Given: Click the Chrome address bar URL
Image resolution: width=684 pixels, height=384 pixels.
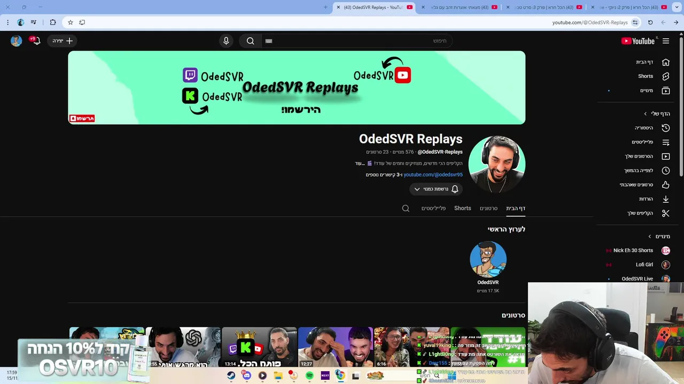Looking at the screenshot, I should click(590, 22).
